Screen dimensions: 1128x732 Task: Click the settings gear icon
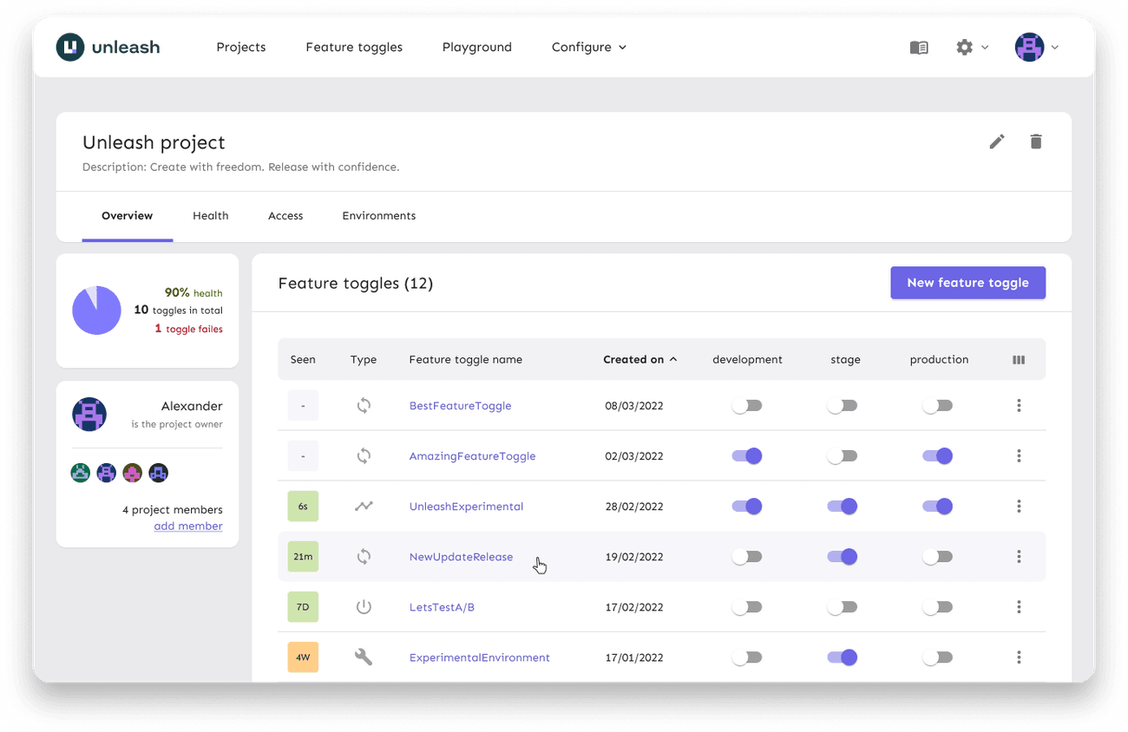pyautogui.click(x=964, y=47)
